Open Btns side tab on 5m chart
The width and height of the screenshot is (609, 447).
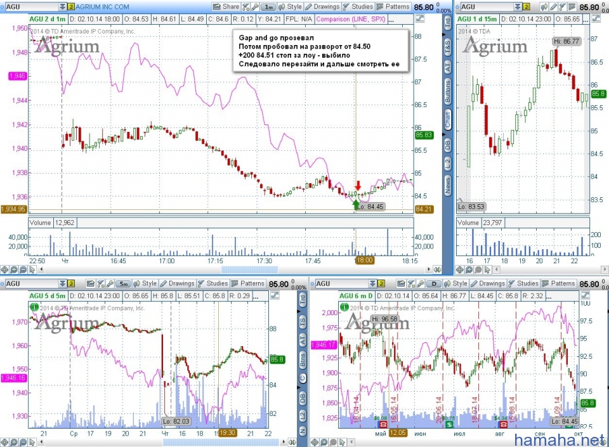pos(302,360)
